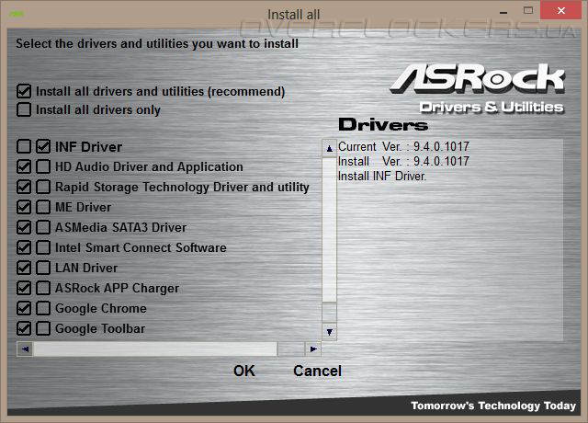Viewport: 588px width, 423px height.
Task: Click the vertical scrollbar thumb of driver list
Action: [329, 229]
